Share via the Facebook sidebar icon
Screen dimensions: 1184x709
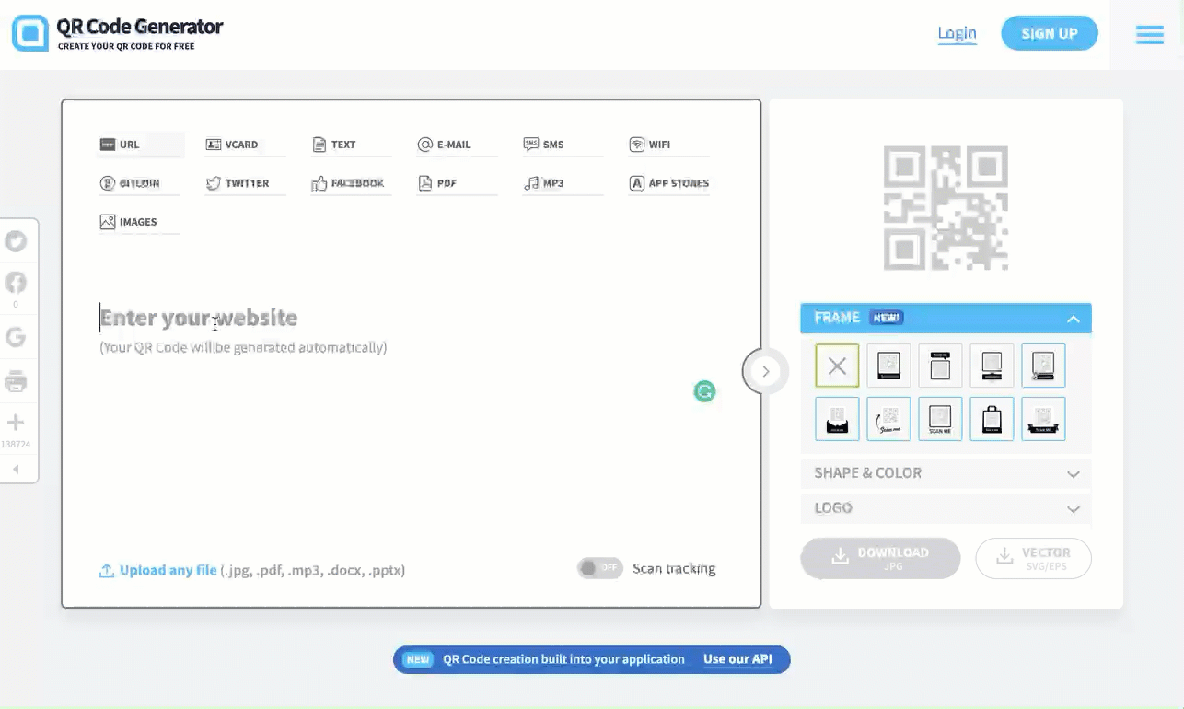tap(16, 283)
